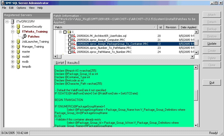Sort by the Date Applied column header
This screenshot has width=224, height=136.
click(x=188, y=27)
